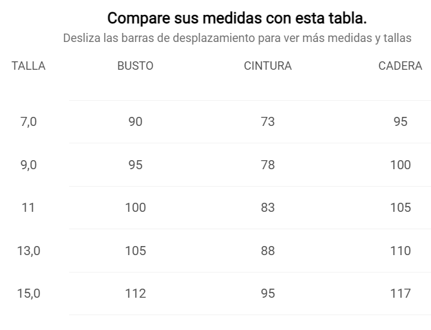The height and width of the screenshot is (330, 431).
Task: Click the BUSTO column header
Action: point(135,66)
